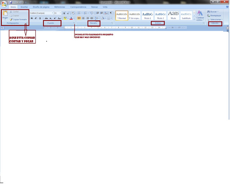Viewport: 230px width, 187px height.
Task: Toggle superscript formatting
Action: 55,18
